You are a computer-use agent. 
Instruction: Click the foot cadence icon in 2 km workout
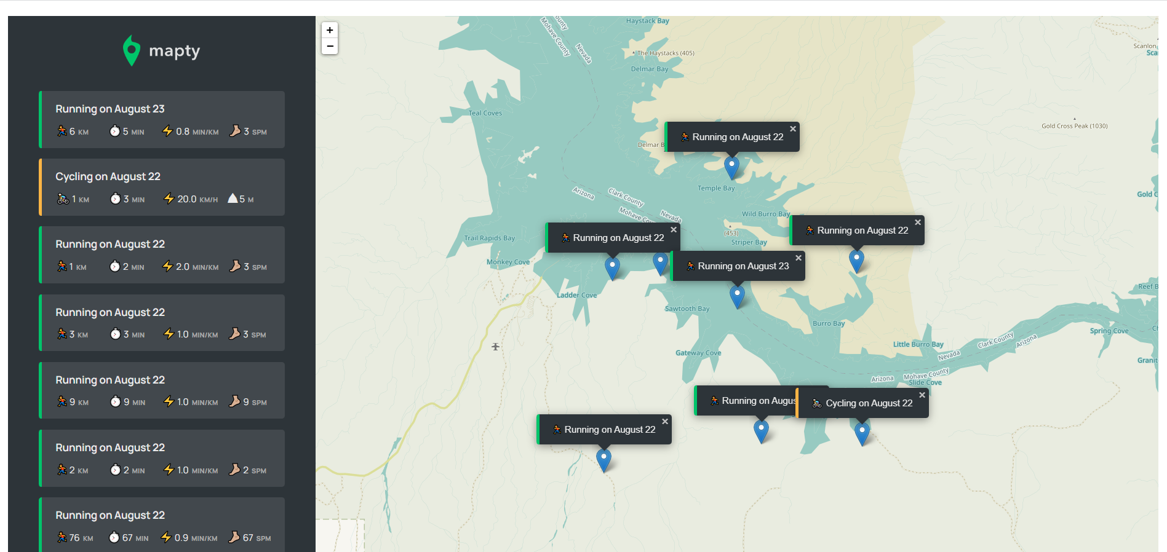pyautogui.click(x=234, y=470)
